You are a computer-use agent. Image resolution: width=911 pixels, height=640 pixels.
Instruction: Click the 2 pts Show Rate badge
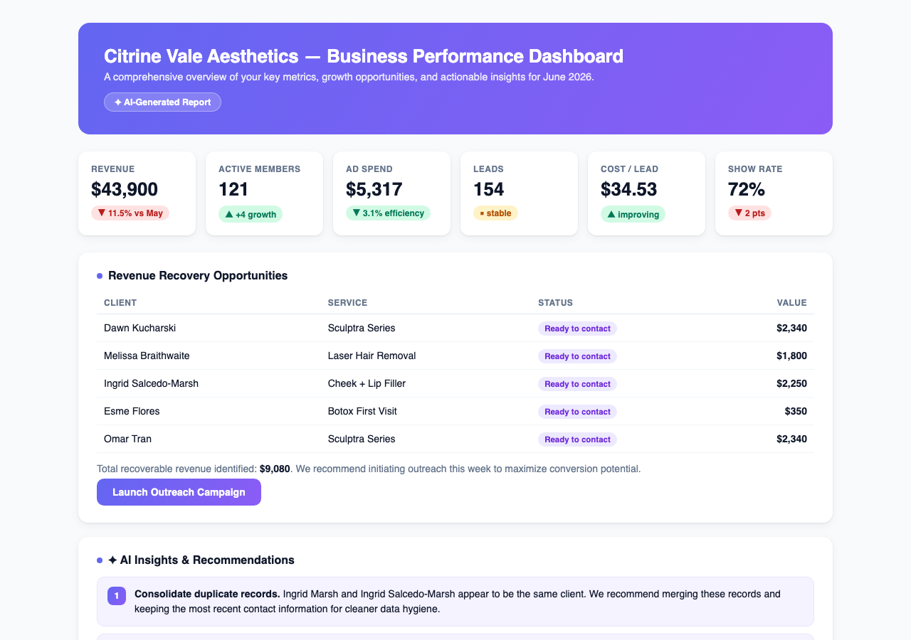[749, 213]
